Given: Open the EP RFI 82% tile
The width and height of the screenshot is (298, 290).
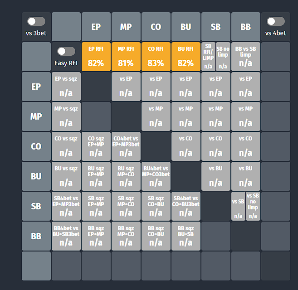Looking at the screenshot, I should point(96,57).
